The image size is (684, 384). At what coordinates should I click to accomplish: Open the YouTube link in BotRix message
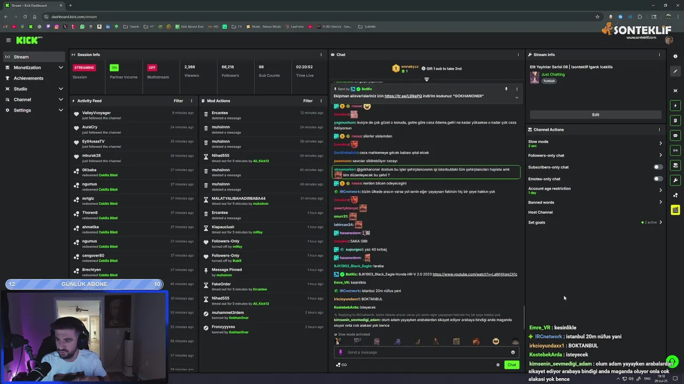475,274
